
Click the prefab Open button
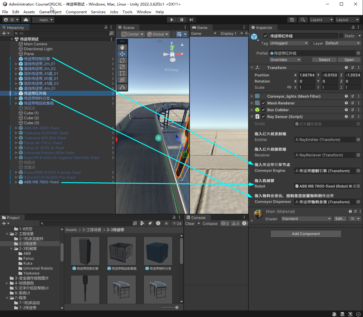349,60
